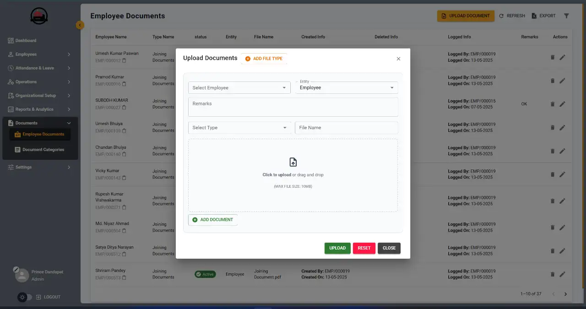Click the Dashboard icon in sidebar

10,40
